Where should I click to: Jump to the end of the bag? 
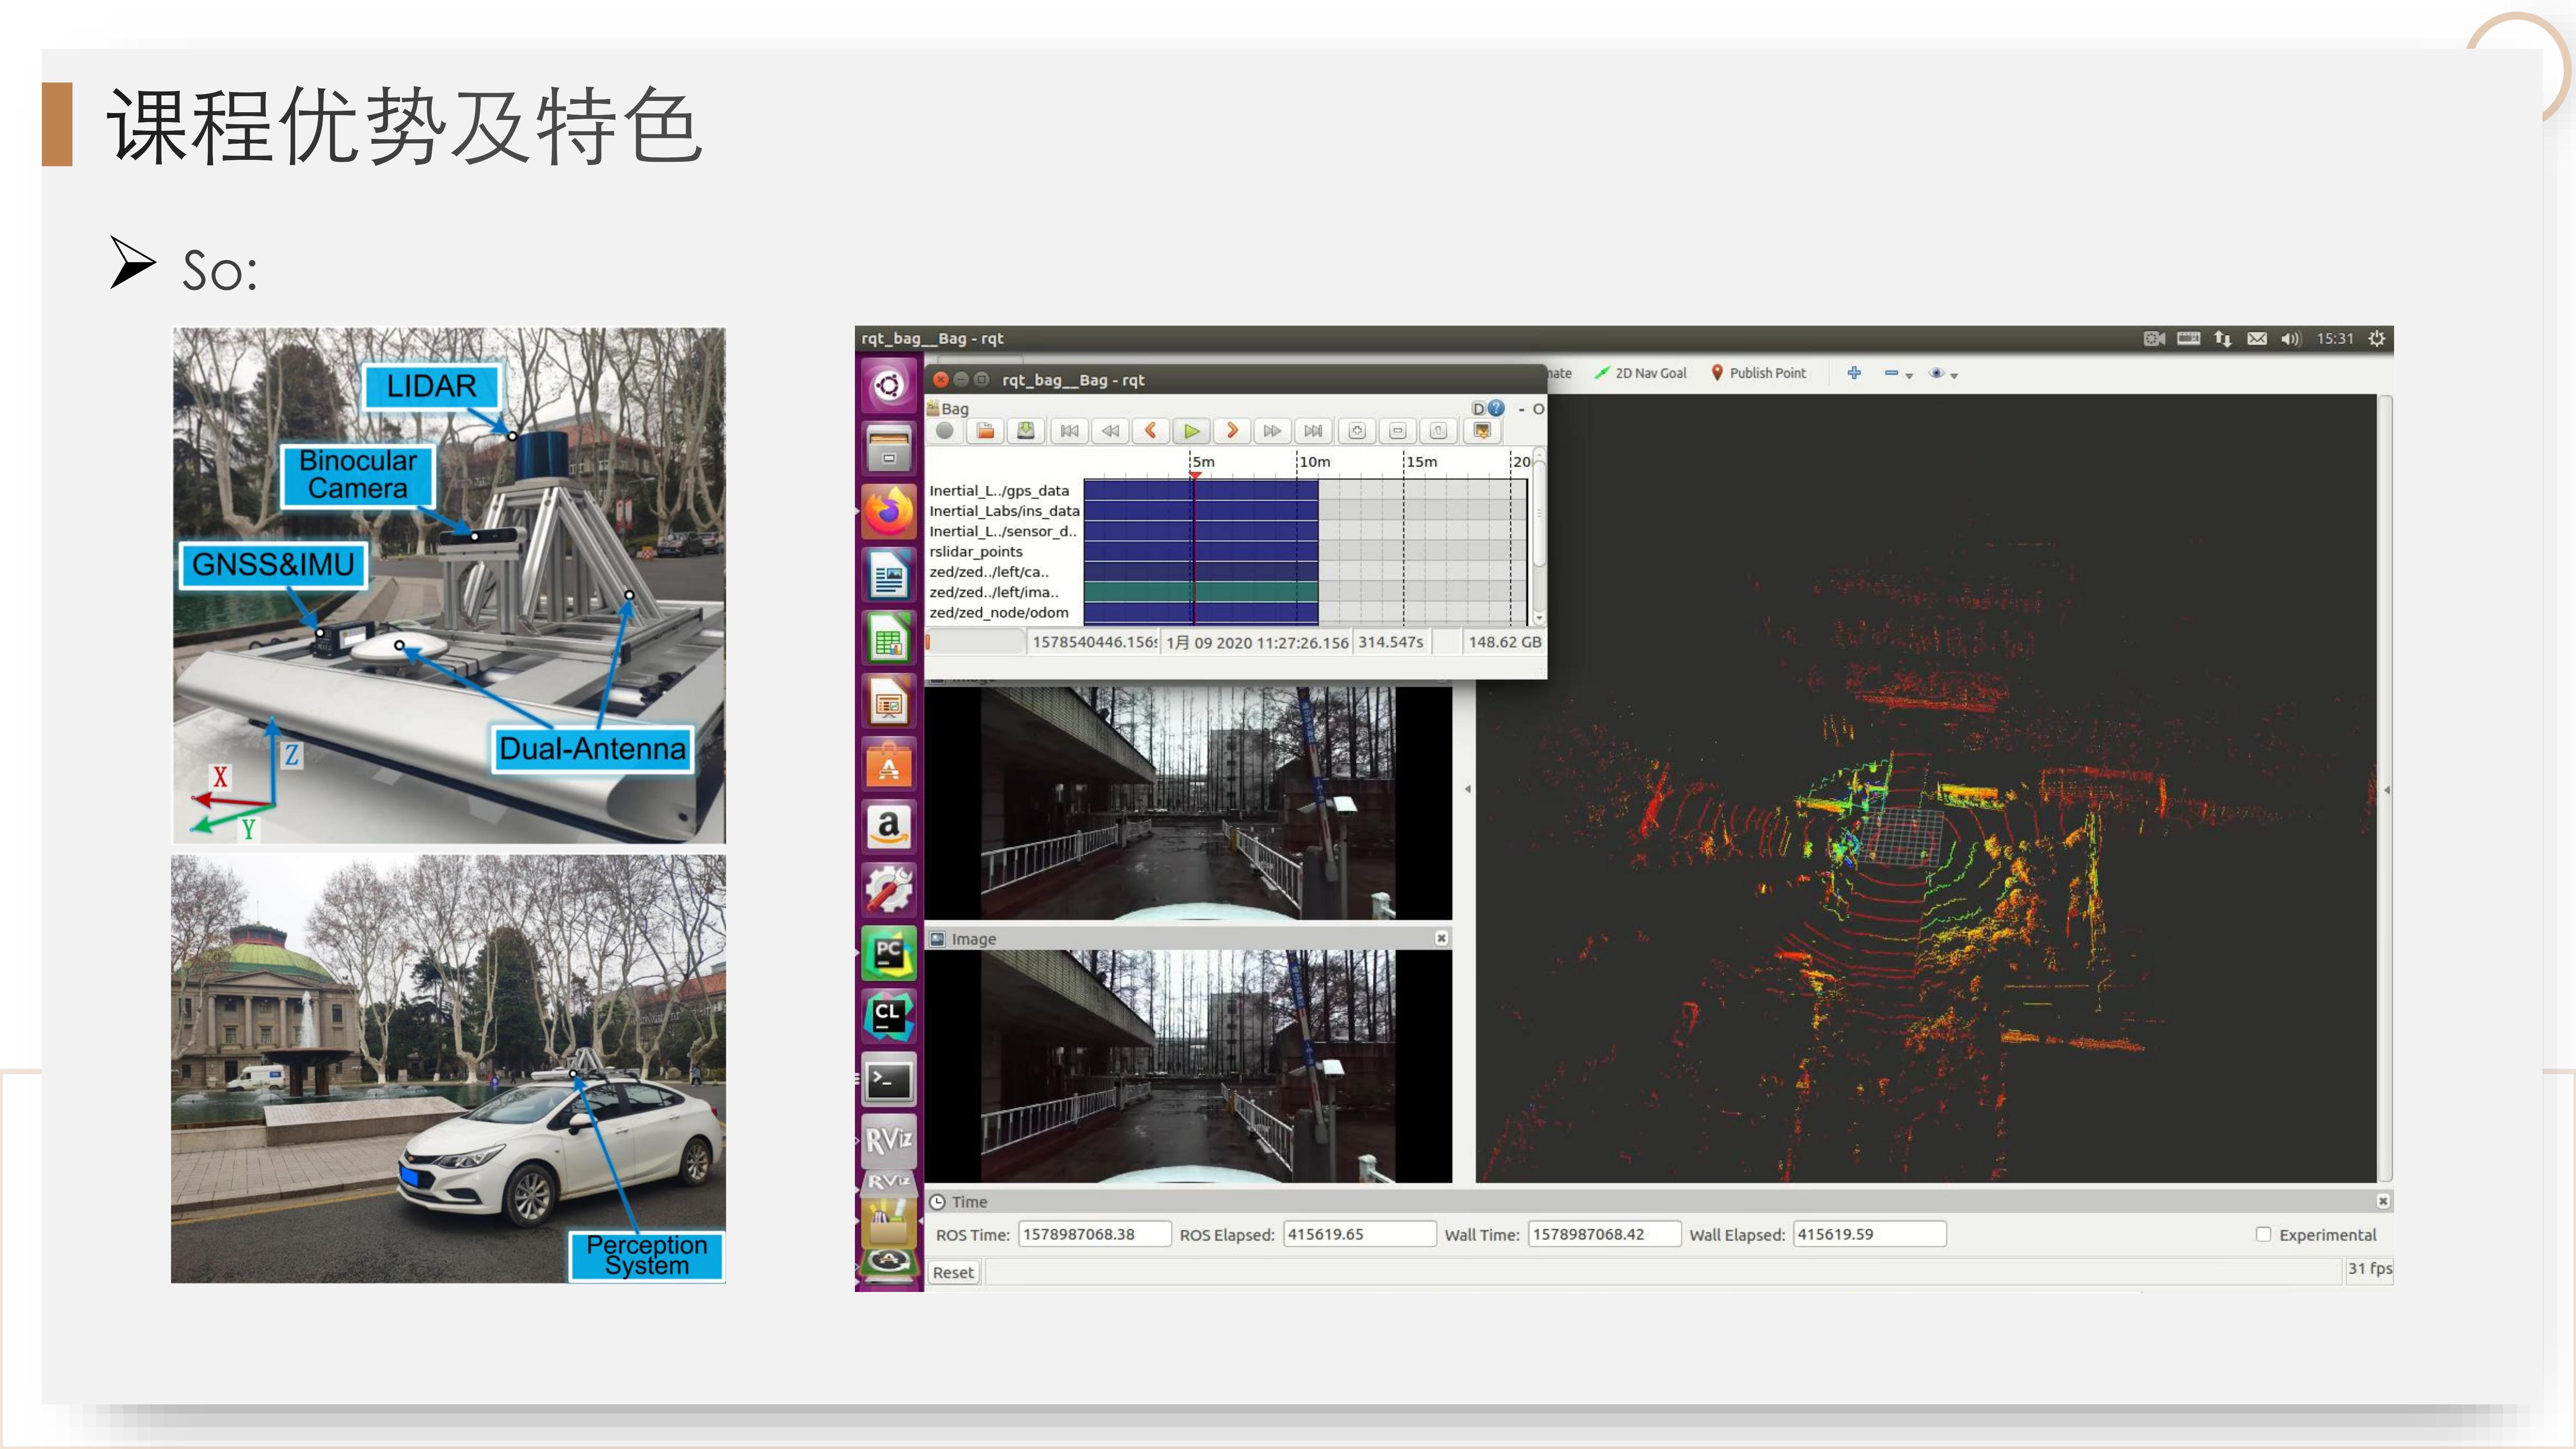(1313, 431)
